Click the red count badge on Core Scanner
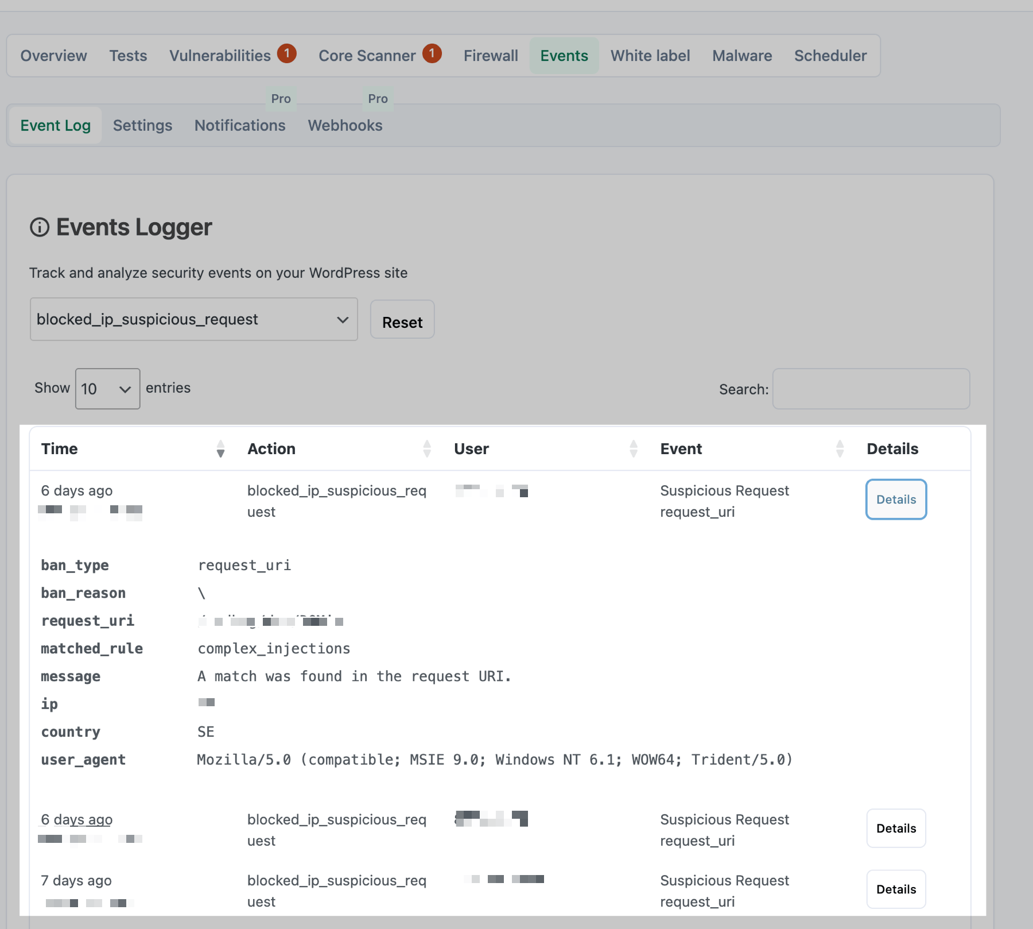The width and height of the screenshot is (1033, 929). coord(432,53)
